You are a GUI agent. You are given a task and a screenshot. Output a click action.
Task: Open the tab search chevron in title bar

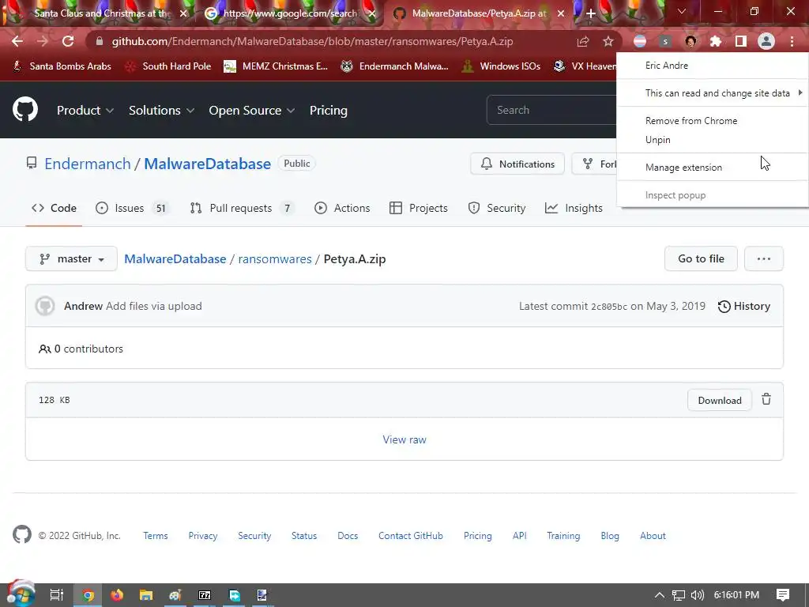point(682,11)
